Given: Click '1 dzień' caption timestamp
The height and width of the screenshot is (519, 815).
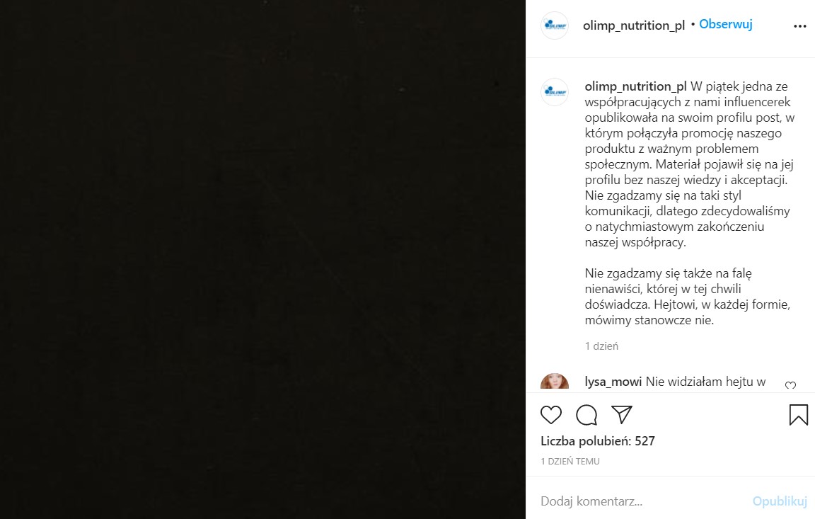Looking at the screenshot, I should 602,346.
